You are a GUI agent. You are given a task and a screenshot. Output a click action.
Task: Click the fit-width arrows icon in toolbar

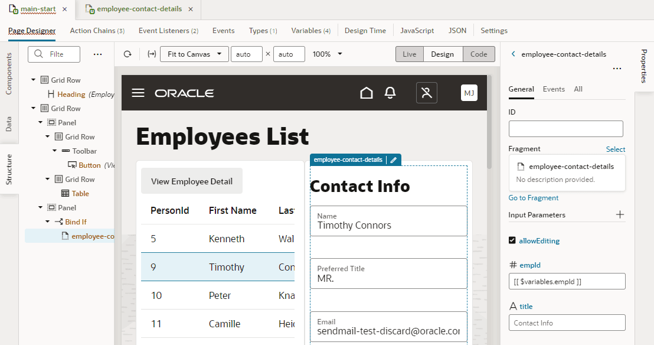(152, 54)
